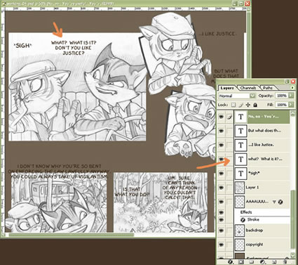Hide the copyright layer eye
The image size is (298, 265).
point(221,245)
